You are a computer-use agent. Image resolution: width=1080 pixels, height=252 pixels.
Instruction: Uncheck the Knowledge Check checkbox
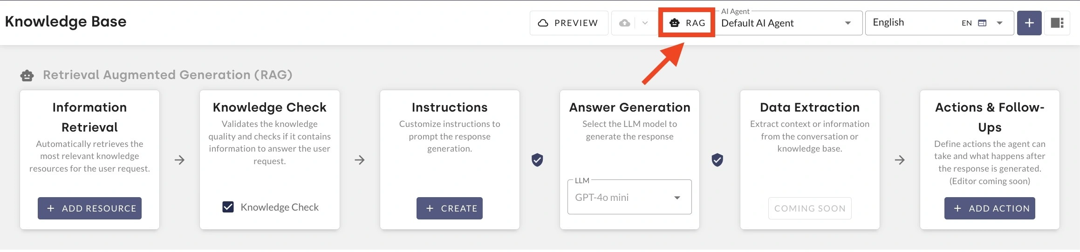(228, 207)
